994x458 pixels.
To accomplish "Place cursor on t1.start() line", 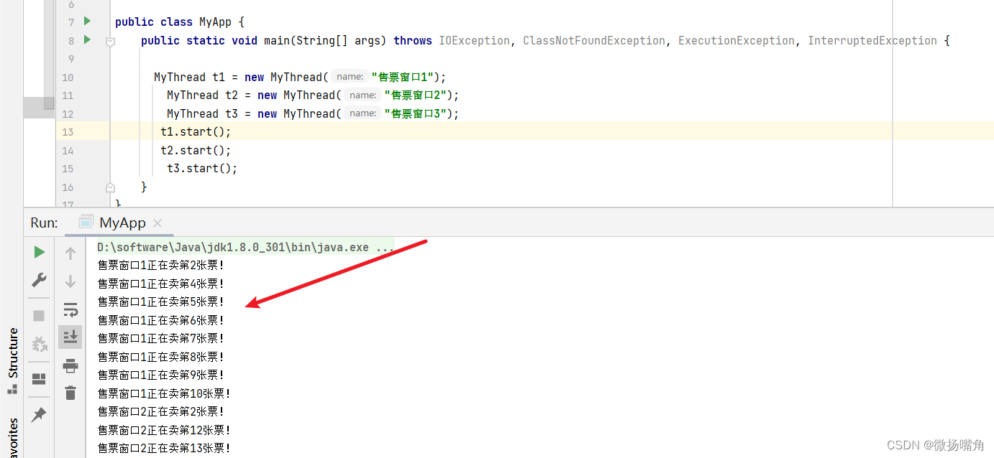I will coord(196,131).
